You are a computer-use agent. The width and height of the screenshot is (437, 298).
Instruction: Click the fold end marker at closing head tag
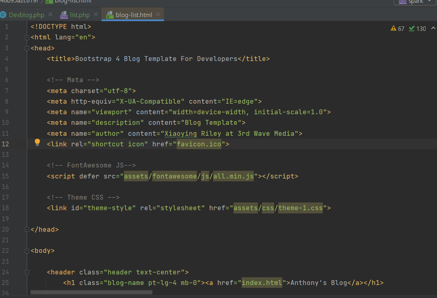(x=27, y=229)
